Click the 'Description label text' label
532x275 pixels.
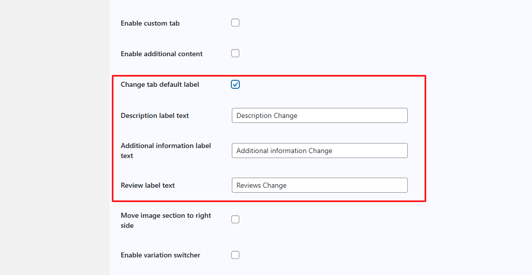[x=155, y=115]
